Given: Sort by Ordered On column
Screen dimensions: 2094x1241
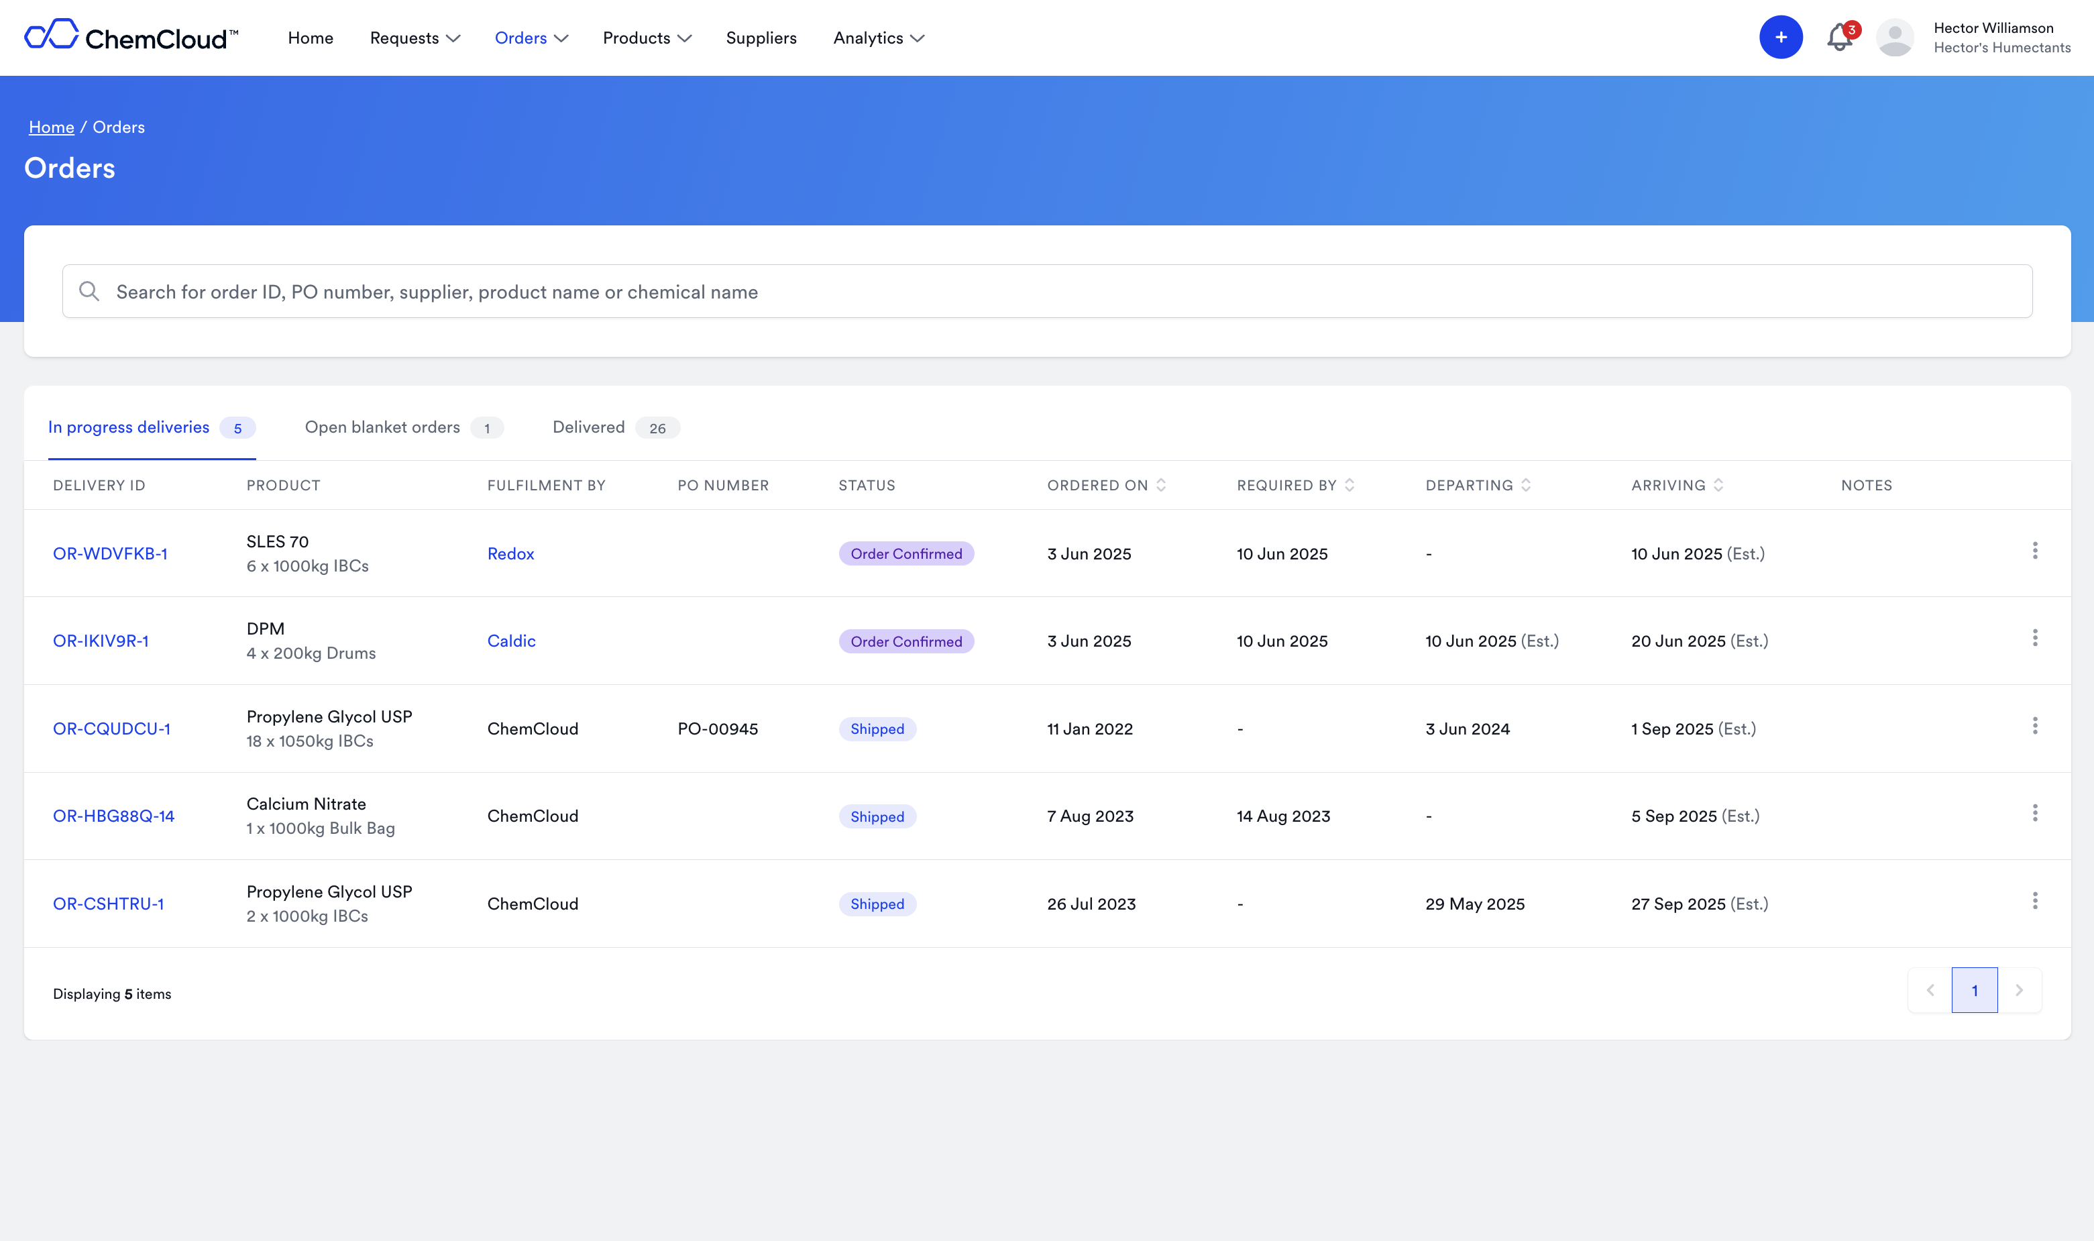Looking at the screenshot, I should tap(1160, 485).
